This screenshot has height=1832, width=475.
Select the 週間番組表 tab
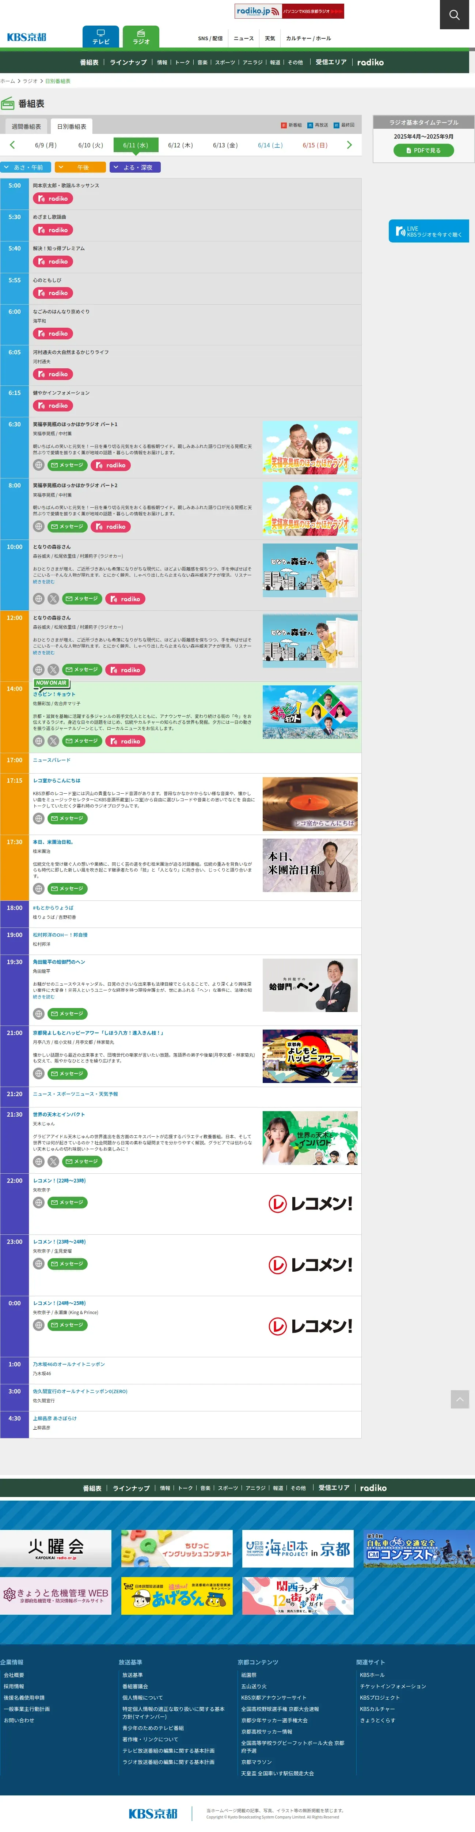click(x=26, y=127)
